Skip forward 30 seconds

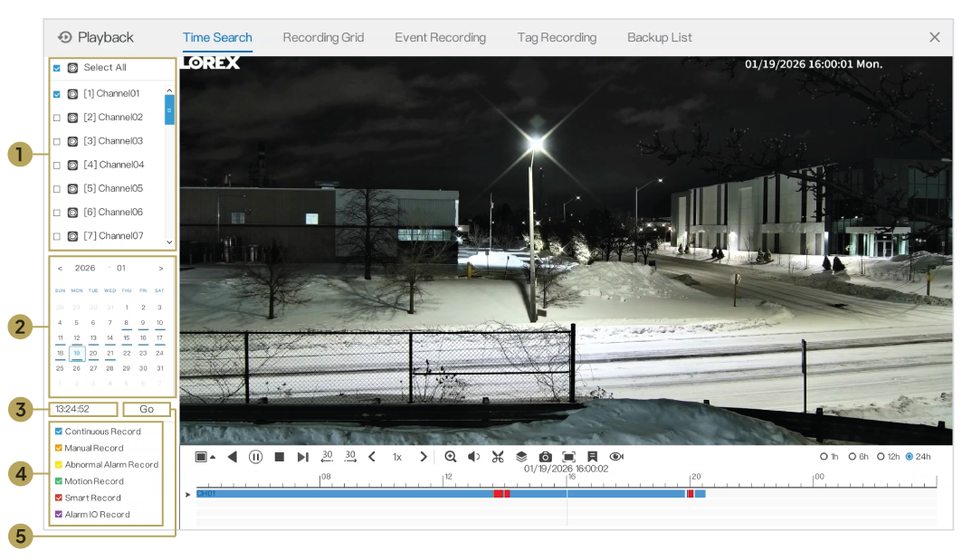coord(350,457)
